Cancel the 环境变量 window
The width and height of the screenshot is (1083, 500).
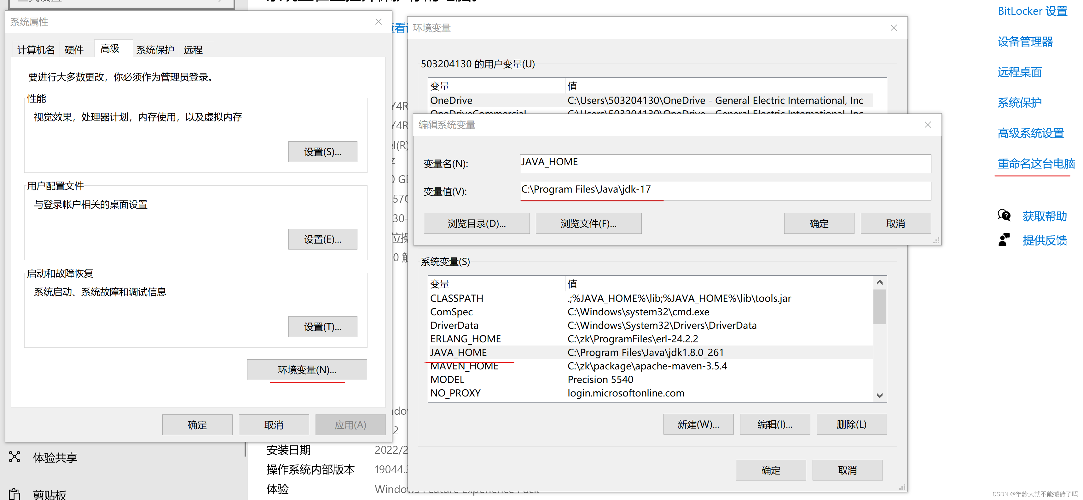[x=847, y=470]
